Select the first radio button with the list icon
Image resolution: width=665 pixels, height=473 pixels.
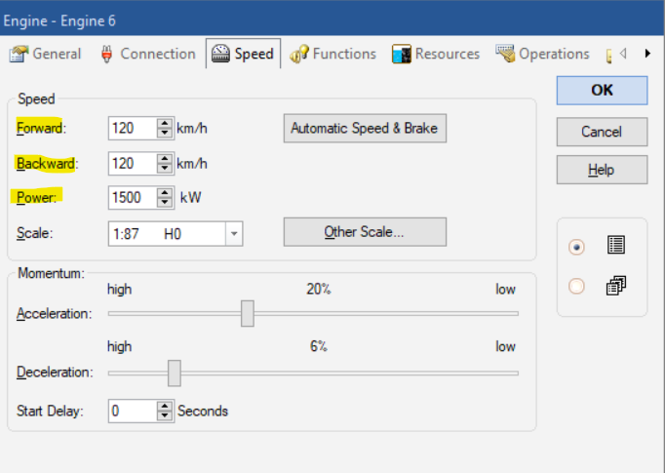[x=576, y=248]
